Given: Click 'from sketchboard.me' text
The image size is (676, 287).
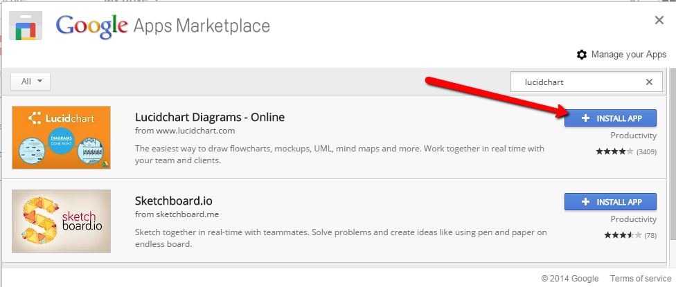Looking at the screenshot, I should 177,214.
